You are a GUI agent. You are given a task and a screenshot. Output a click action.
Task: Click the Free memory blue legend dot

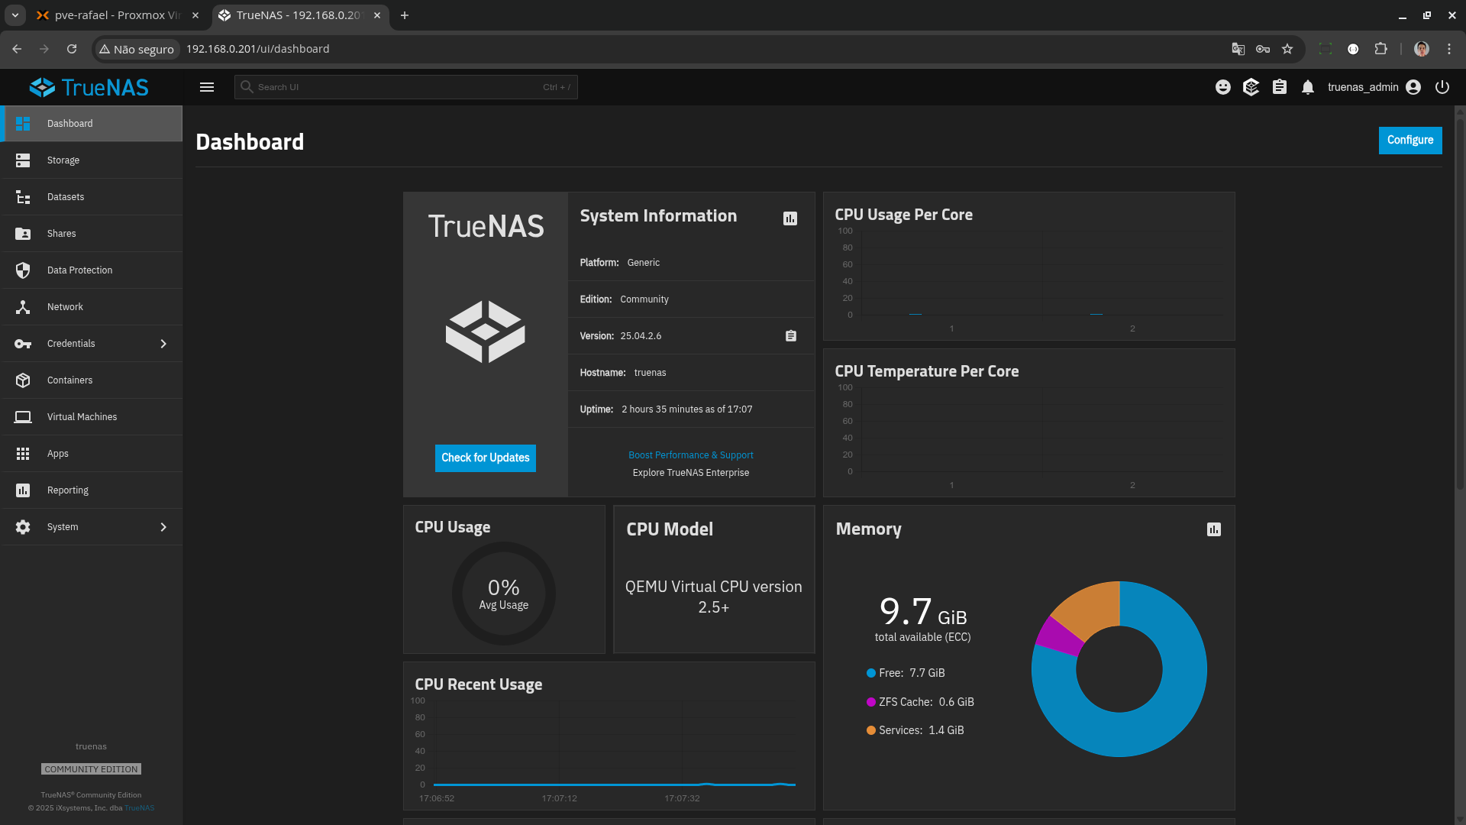pos(871,673)
